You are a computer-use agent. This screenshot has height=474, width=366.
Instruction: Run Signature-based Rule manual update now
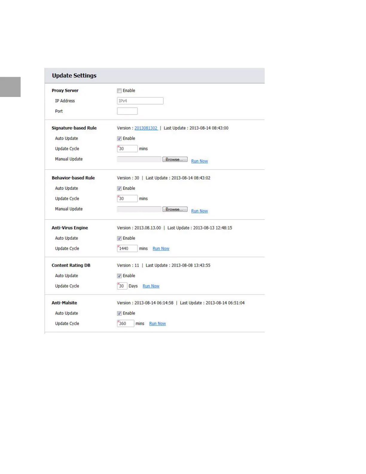coord(199,161)
